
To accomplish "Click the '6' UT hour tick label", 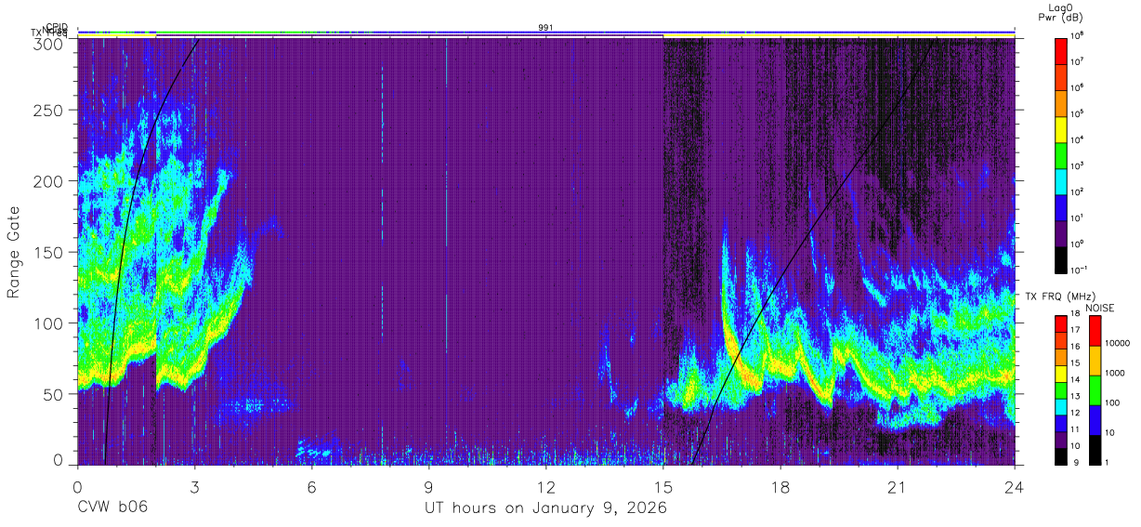I will (x=311, y=486).
